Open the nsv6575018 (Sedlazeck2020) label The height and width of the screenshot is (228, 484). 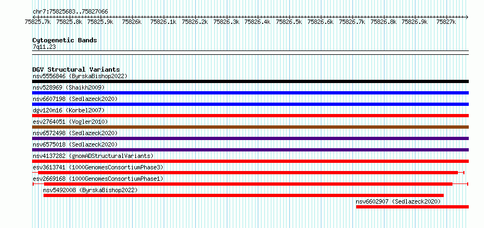click(x=75, y=144)
